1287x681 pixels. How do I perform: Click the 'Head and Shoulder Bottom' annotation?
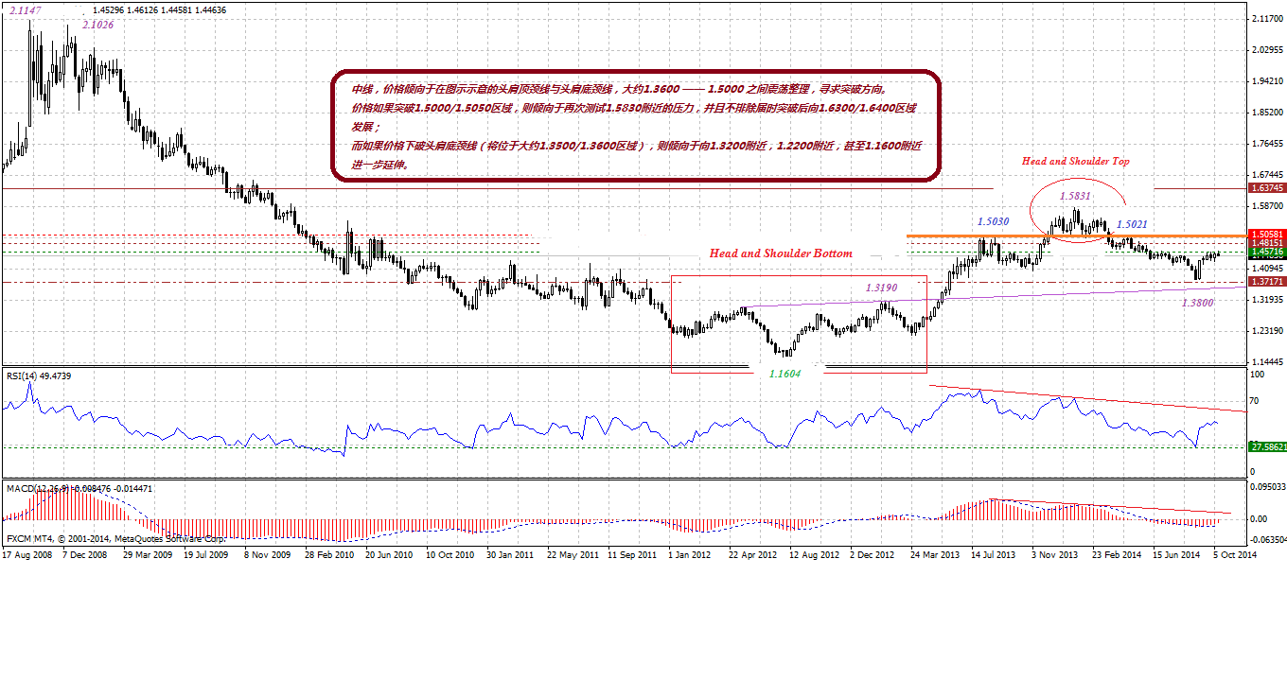coord(781,253)
